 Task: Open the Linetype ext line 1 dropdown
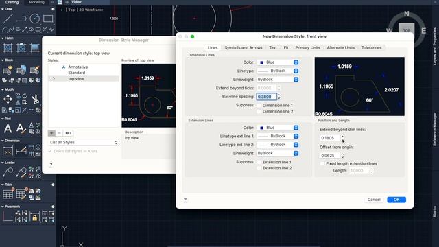coord(277,137)
